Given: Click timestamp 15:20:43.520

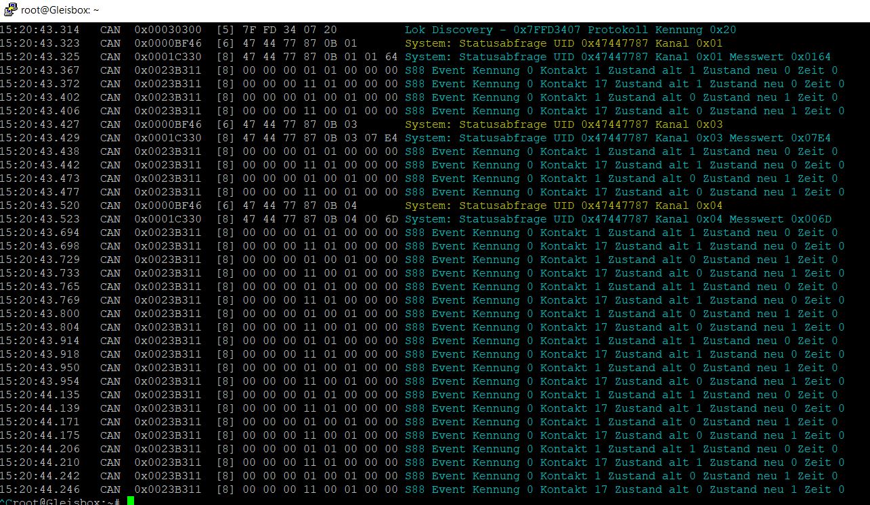Looking at the screenshot, I should pyautogui.click(x=40, y=206).
